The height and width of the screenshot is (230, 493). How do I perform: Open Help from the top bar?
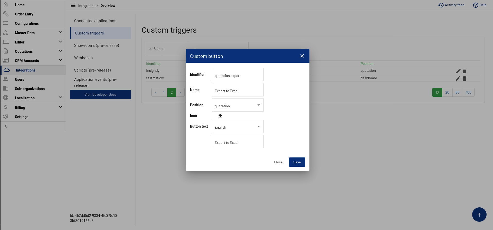click(480, 5)
